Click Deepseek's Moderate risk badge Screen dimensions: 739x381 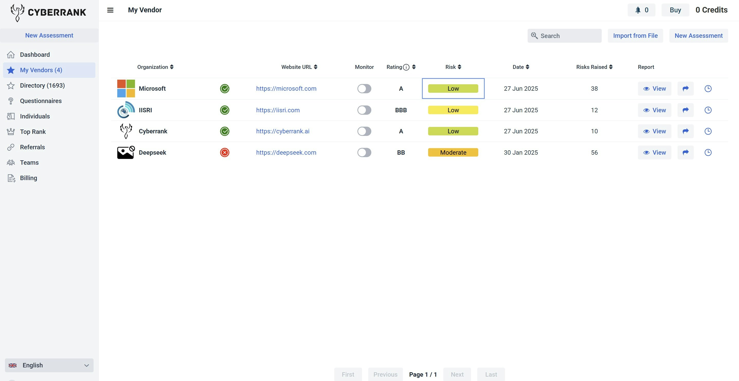(453, 153)
